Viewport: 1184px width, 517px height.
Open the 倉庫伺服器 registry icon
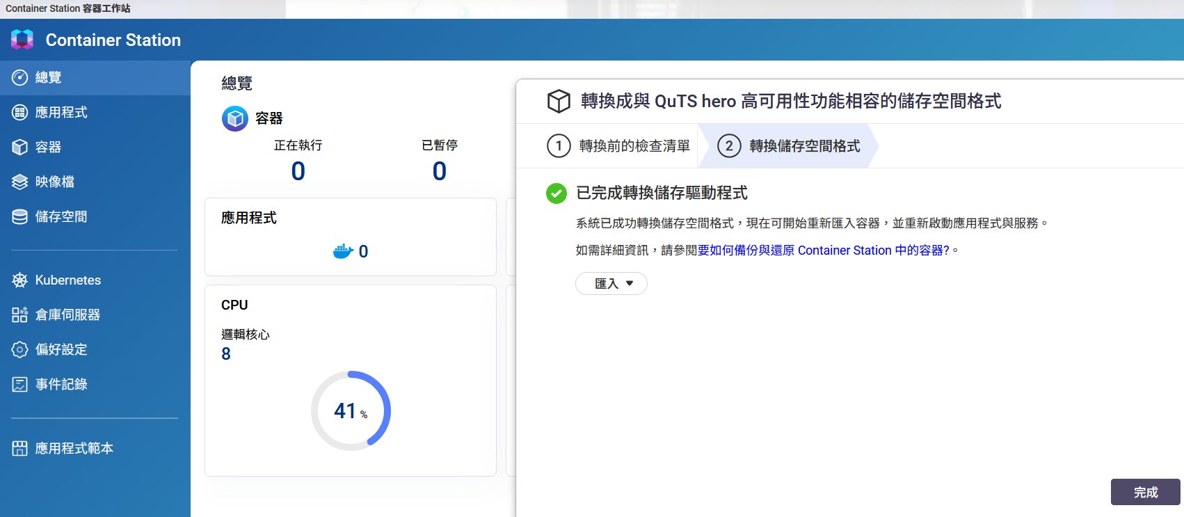click(20, 315)
